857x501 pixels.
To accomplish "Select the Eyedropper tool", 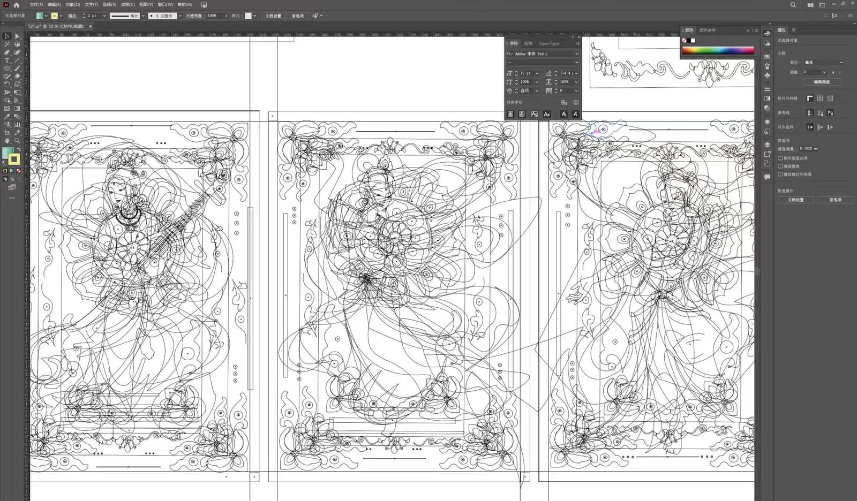I will 7,117.
